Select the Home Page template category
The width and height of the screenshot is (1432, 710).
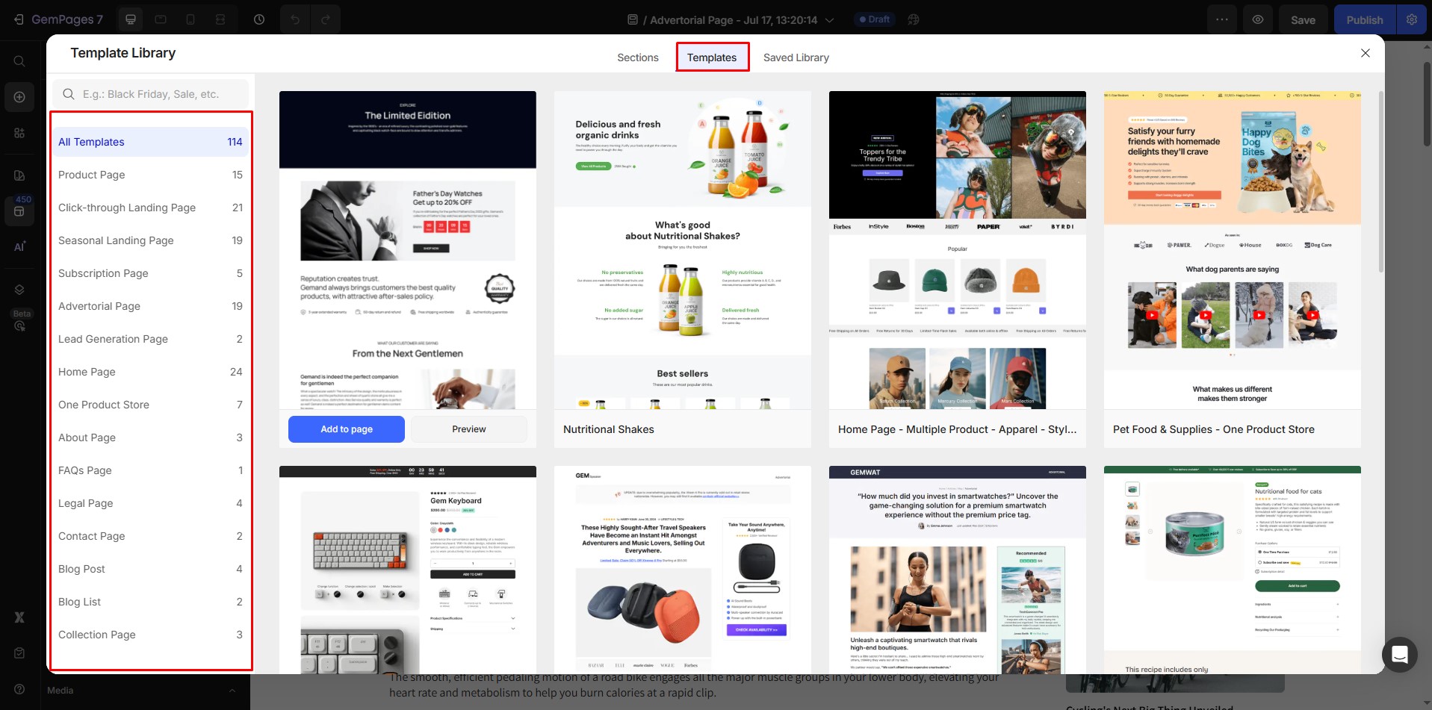click(87, 372)
